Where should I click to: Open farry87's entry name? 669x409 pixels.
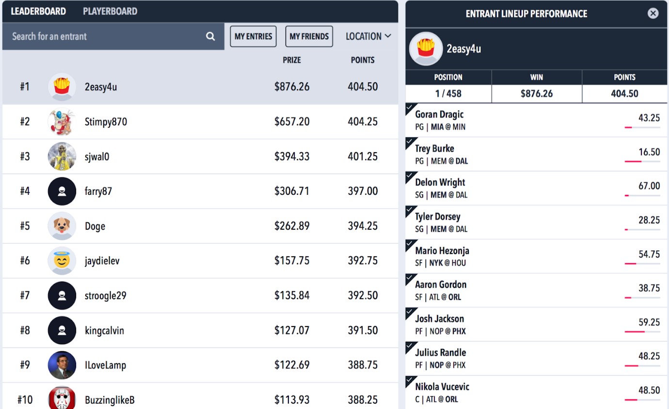coord(98,191)
